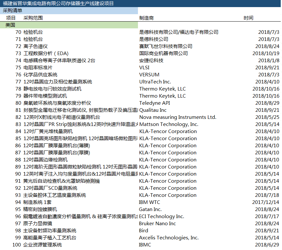Click the IBM WTC manufacturer cell
This screenshot has height=250, width=282.
[149, 202]
